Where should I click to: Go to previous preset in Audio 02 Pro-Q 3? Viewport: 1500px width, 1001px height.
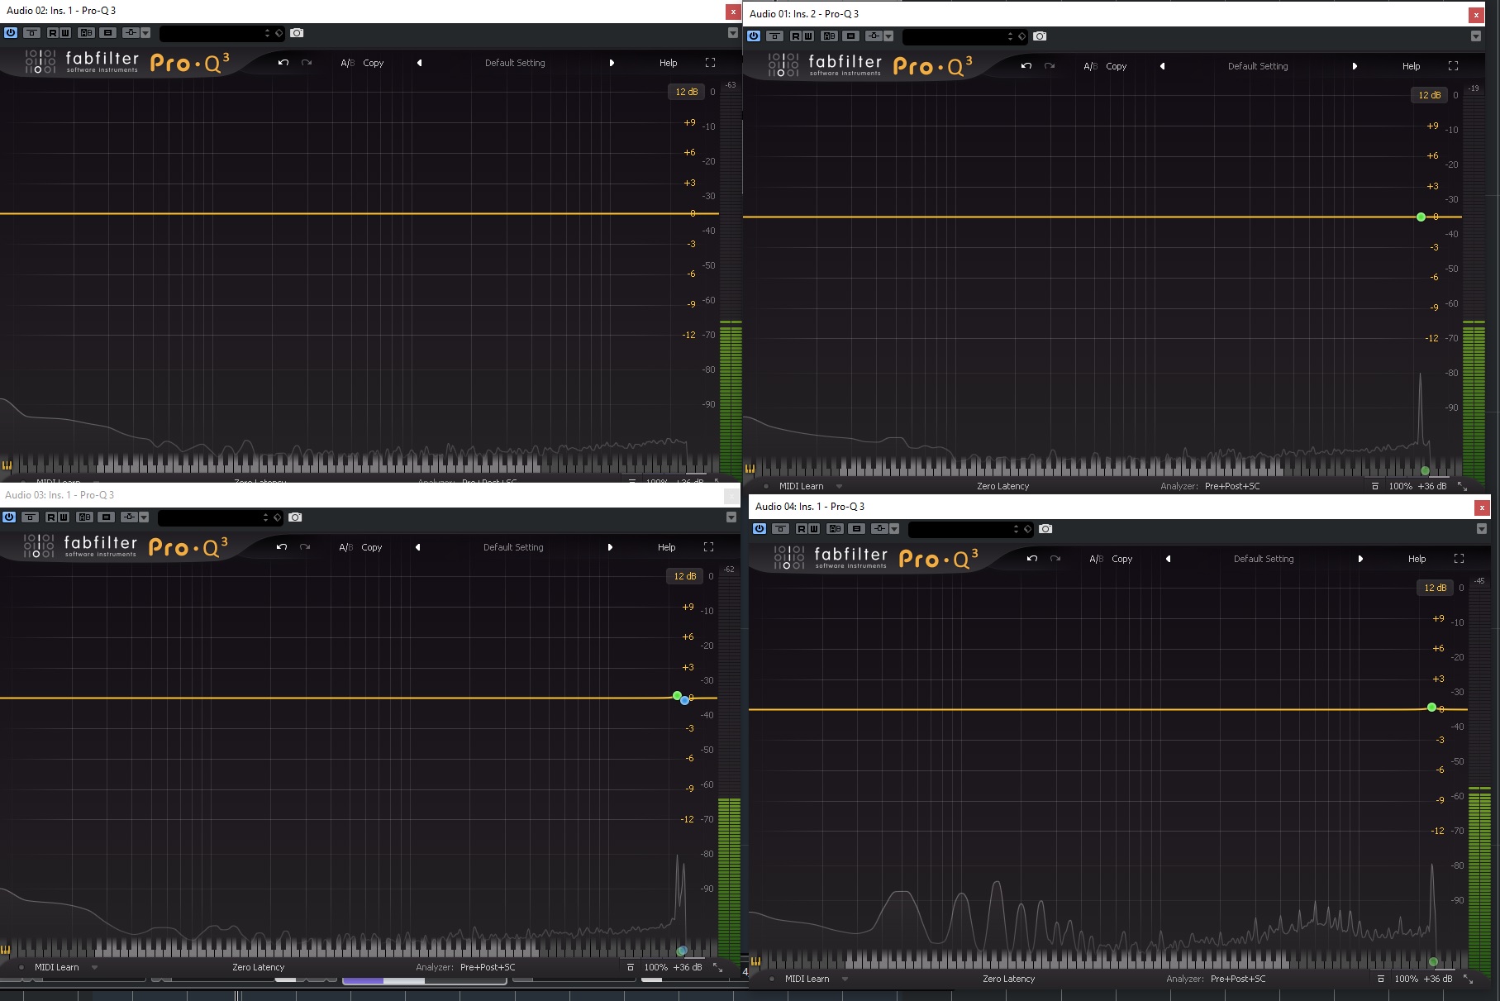pos(419,63)
